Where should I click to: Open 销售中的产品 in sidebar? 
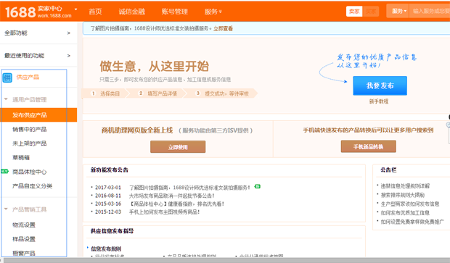[29, 129]
